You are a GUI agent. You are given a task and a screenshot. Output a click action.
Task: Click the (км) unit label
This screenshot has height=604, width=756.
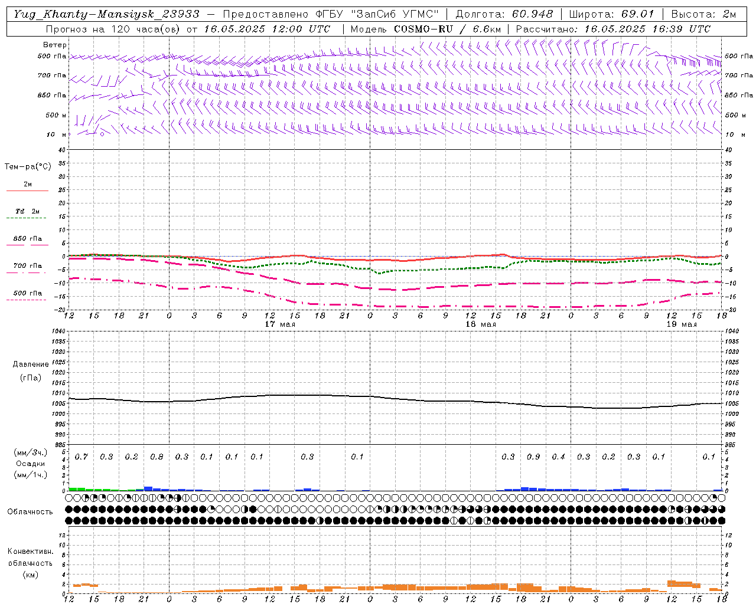tap(30, 575)
